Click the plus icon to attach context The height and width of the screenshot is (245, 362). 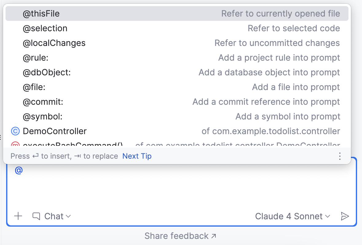point(18,216)
